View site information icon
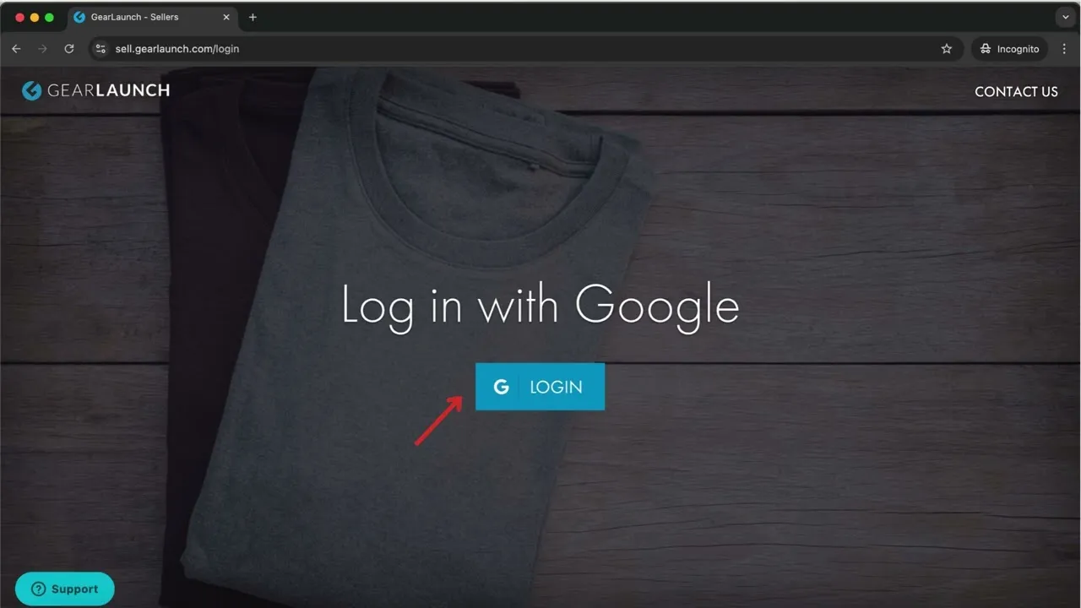 [x=100, y=49]
